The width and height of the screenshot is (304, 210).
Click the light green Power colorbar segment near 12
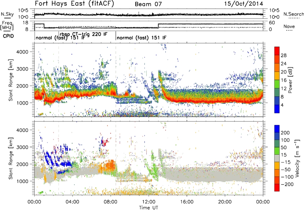(277, 84)
